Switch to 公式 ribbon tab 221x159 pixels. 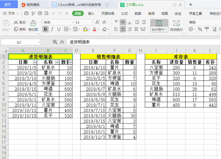124,14
